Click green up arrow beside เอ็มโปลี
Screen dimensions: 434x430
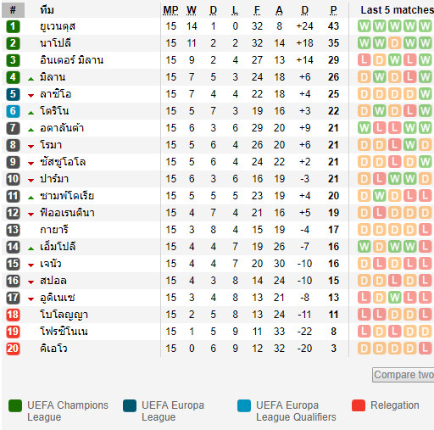(x=31, y=249)
